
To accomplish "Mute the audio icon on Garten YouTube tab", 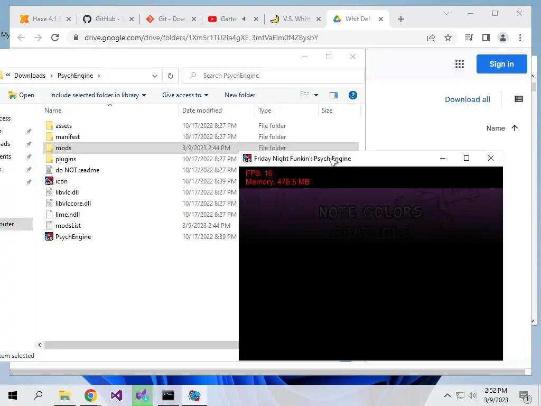I will click(x=245, y=19).
